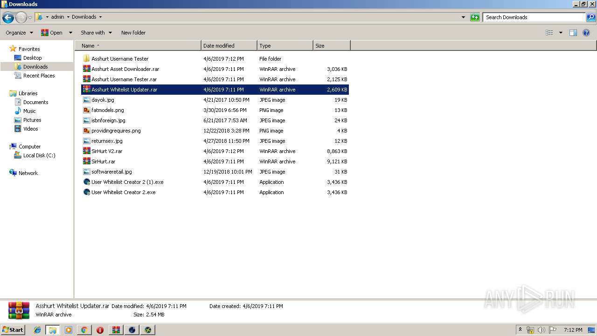The width and height of the screenshot is (597, 336).
Task: Select Asshurt Asset Downloader.rar archive icon
Action: (x=86, y=69)
